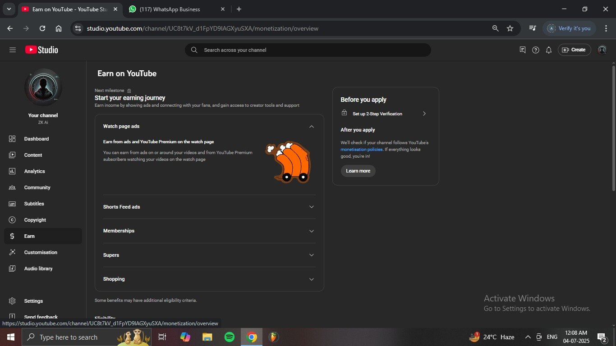The image size is (616, 346).
Task: Click the Learn more button
Action: tap(358, 171)
